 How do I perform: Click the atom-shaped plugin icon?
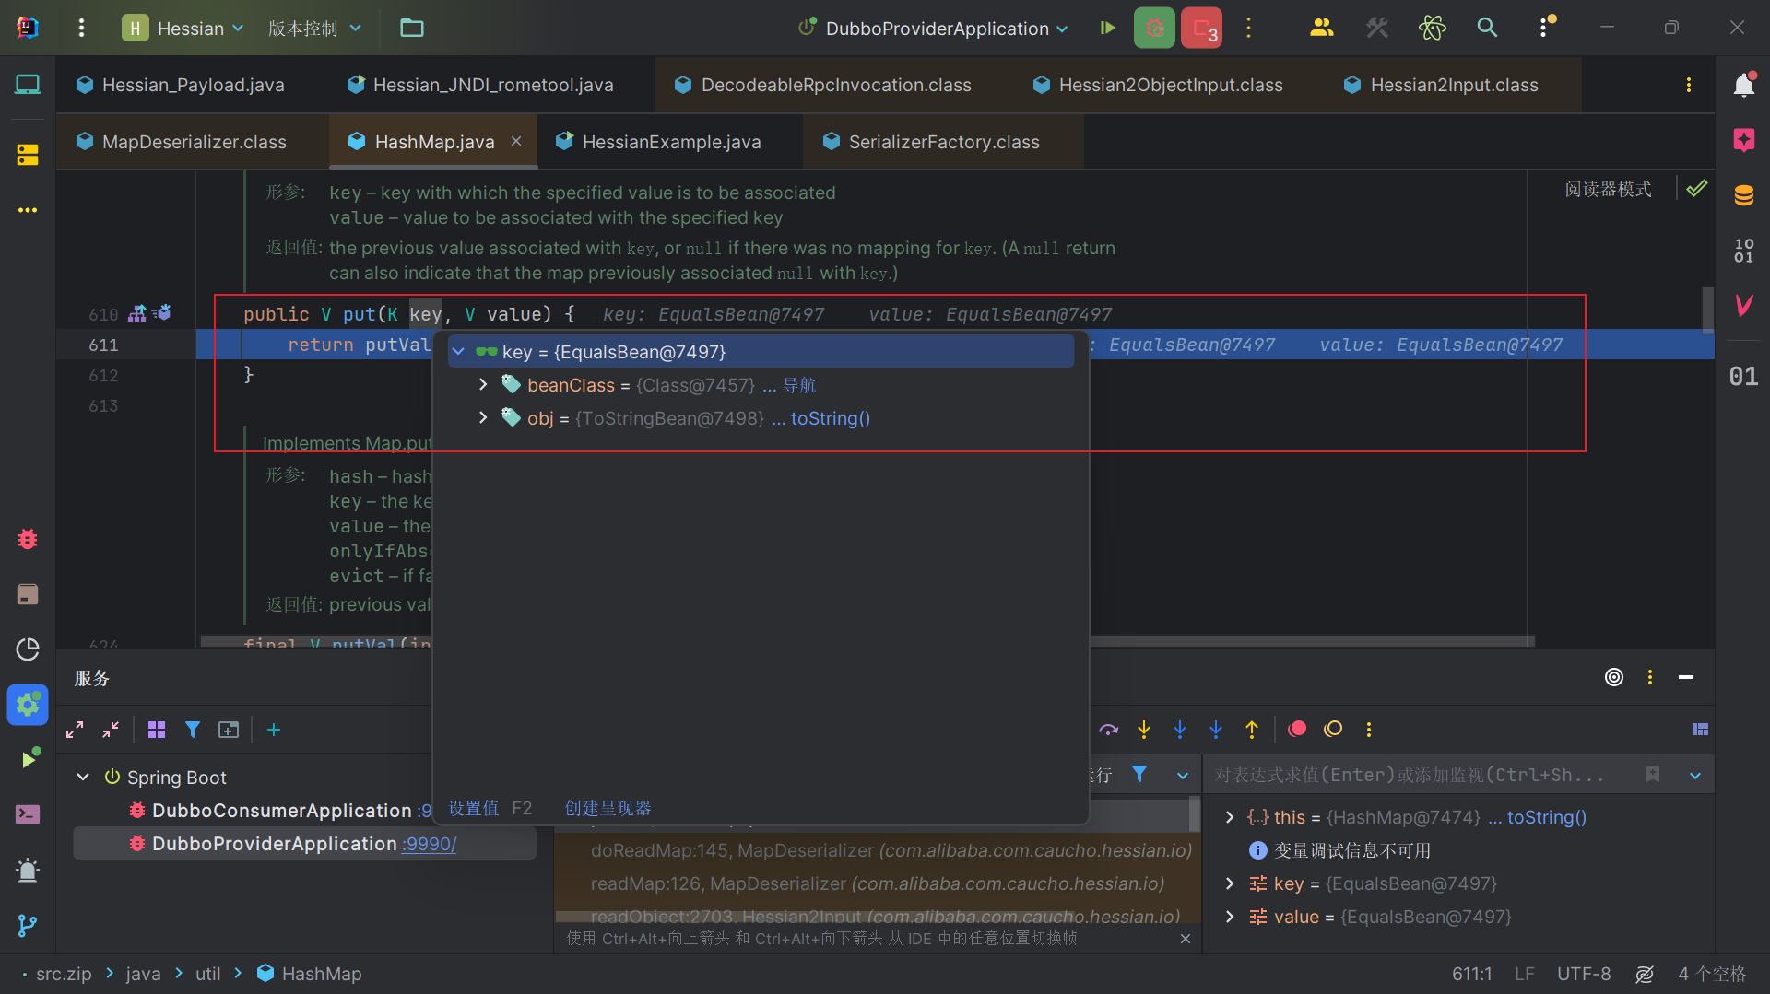coord(1433,28)
